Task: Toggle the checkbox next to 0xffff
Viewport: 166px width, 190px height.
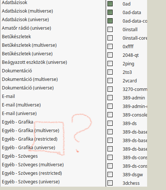Action: point(110,46)
